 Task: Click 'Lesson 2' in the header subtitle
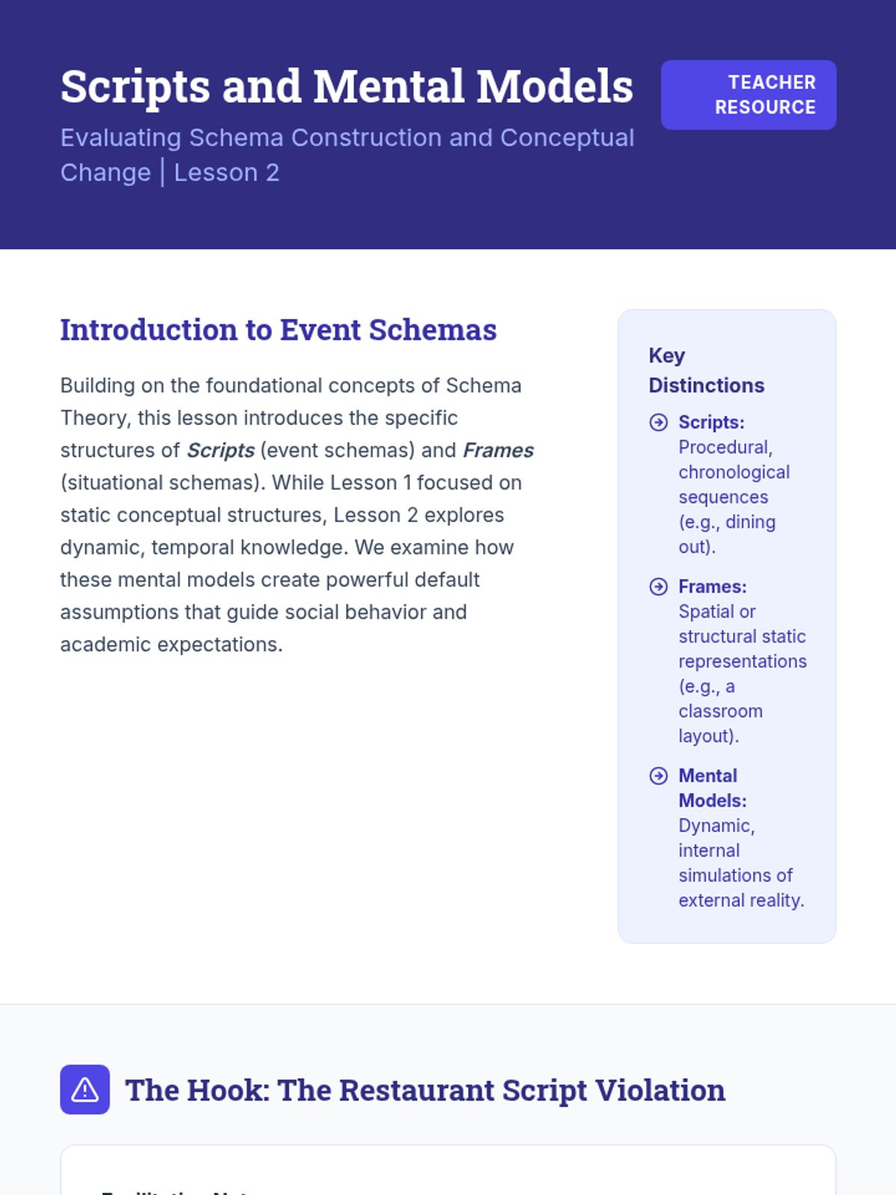pyautogui.click(x=226, y=173)
